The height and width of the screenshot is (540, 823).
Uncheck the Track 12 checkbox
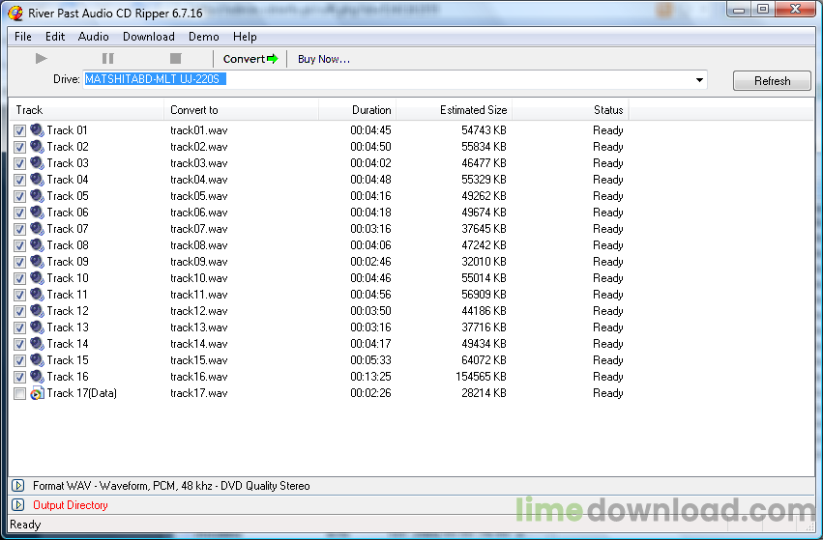point(20,311)
